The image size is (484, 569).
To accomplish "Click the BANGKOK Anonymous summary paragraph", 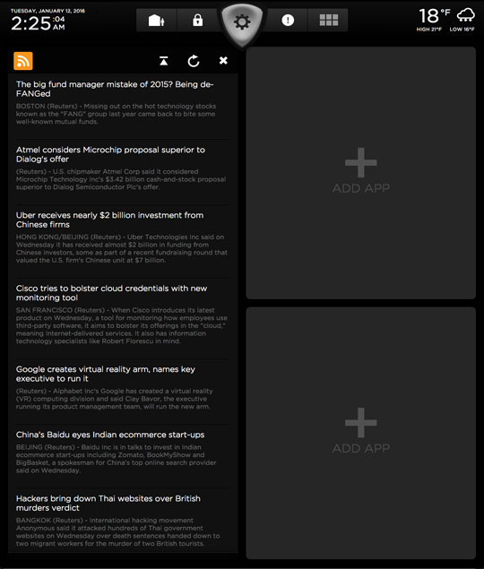I will (x=117, y=531).
